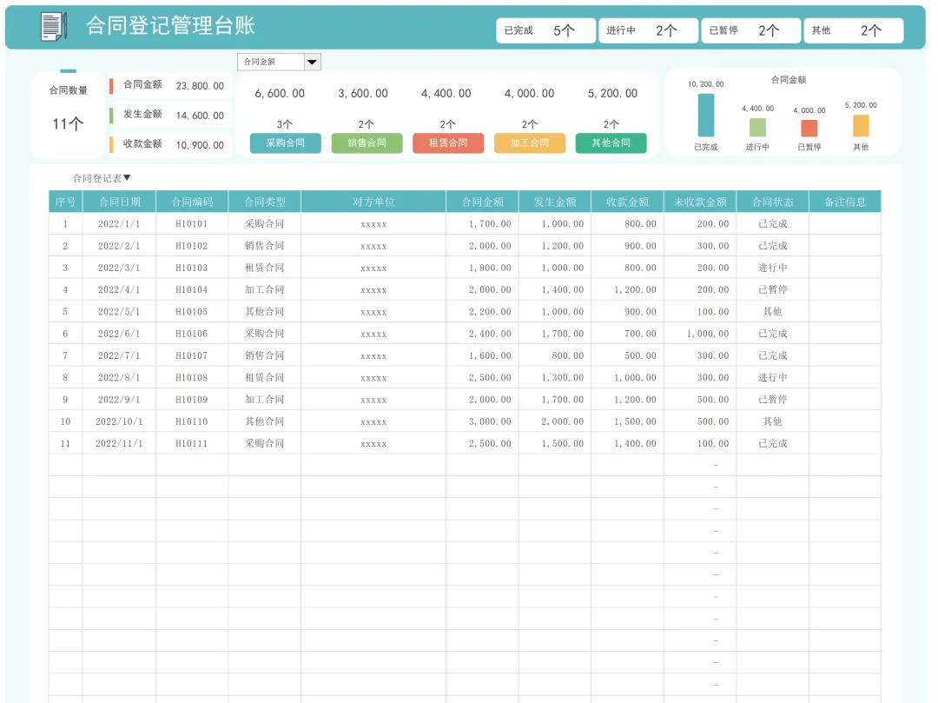Click the 已暂停 status cell in row 4
The image size is (938, 703).
point(773,289)
